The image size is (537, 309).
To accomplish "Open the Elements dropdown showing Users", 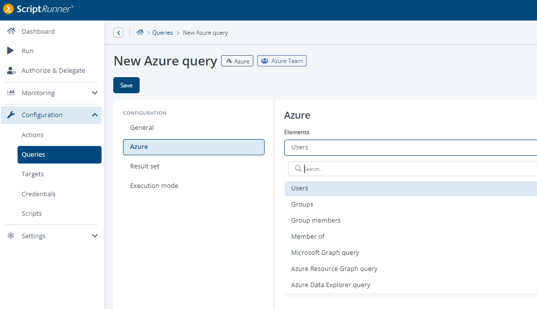I will [410, 147].
